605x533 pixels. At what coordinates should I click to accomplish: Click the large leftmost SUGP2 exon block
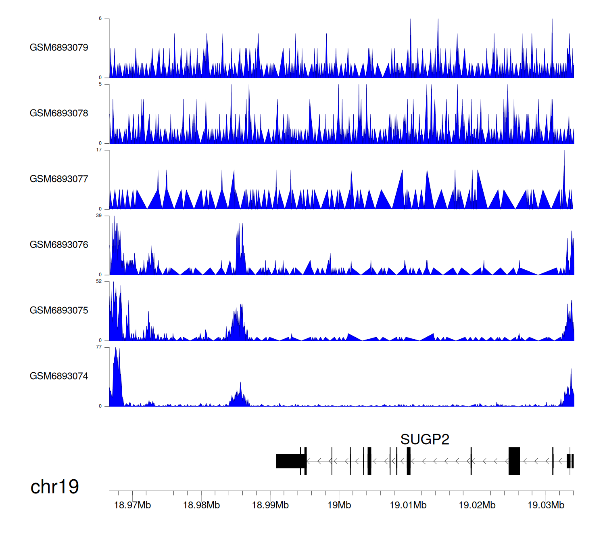point(290,461)
